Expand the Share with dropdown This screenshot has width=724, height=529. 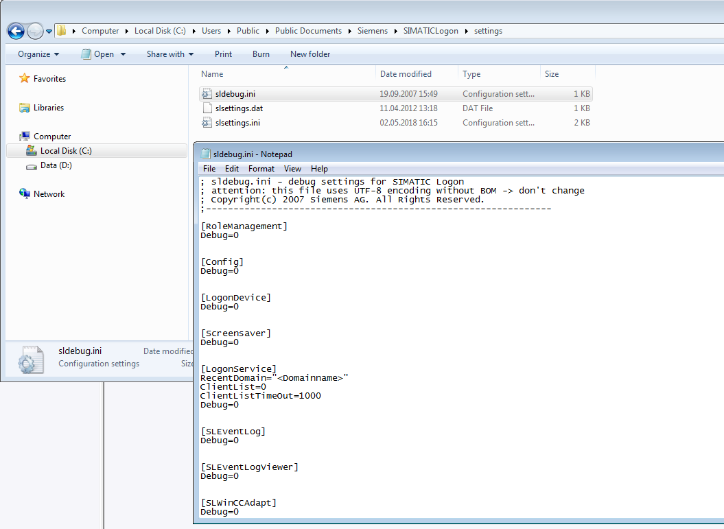[x=170, y=54]
